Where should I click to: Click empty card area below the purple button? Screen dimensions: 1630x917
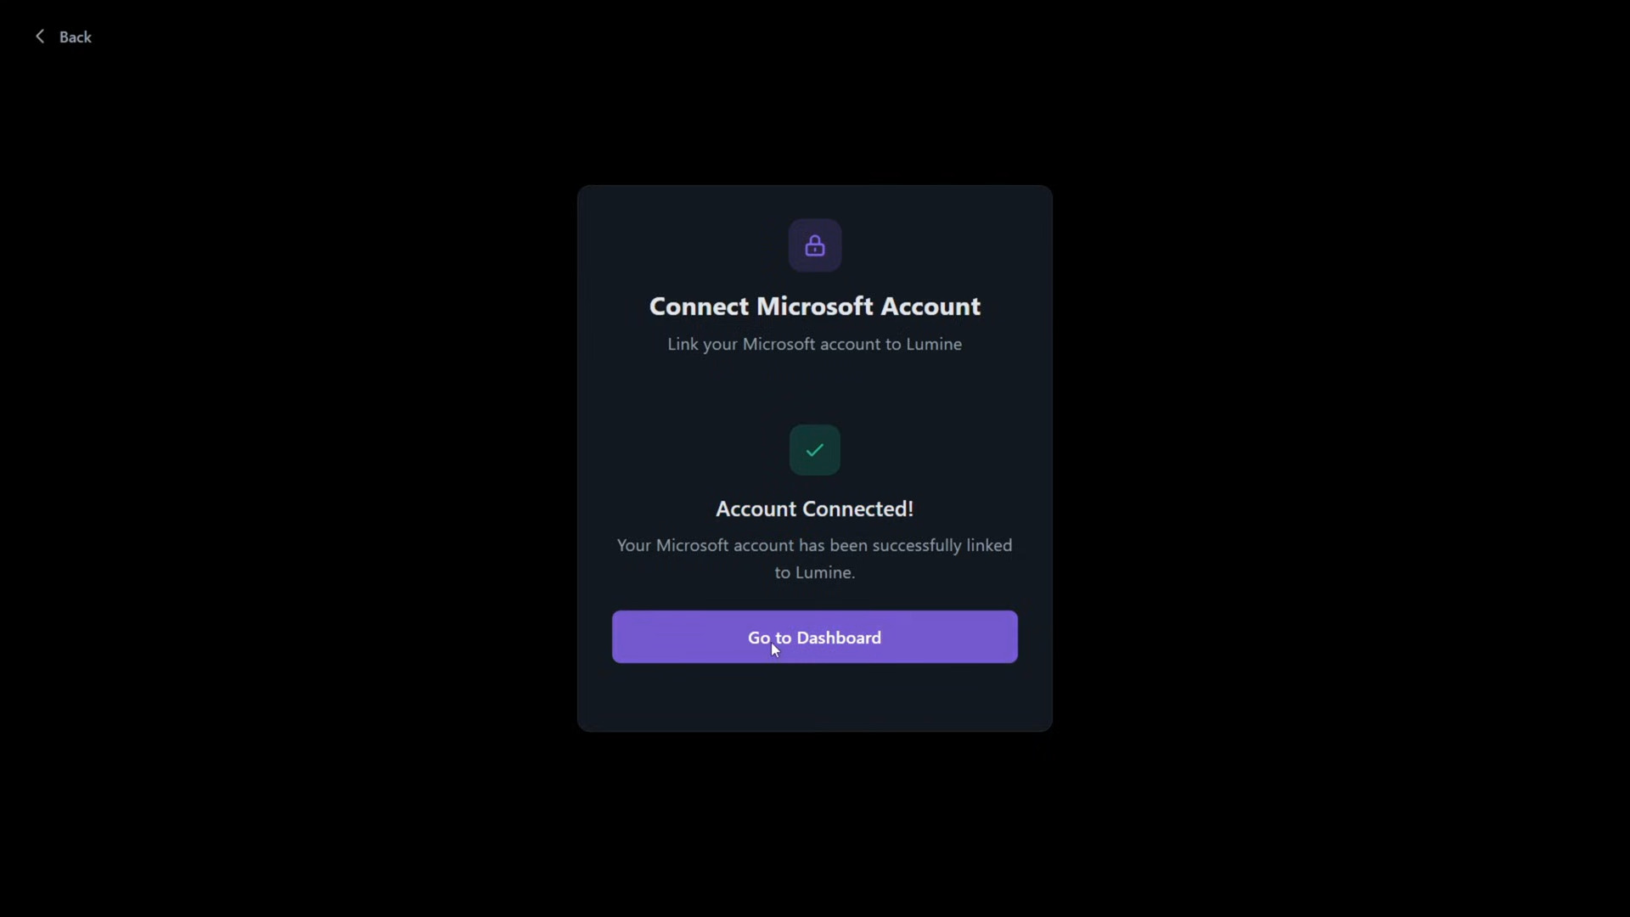coord(815,696)
